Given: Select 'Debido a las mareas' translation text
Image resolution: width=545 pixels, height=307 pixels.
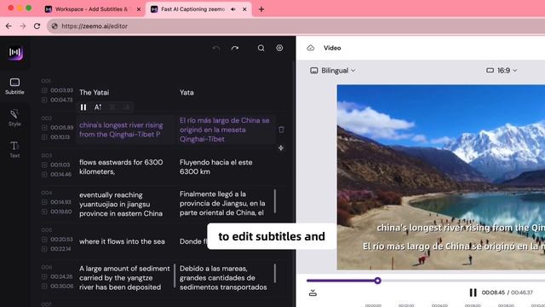Looking at the screenshot, I should click(x=223, y=278).
